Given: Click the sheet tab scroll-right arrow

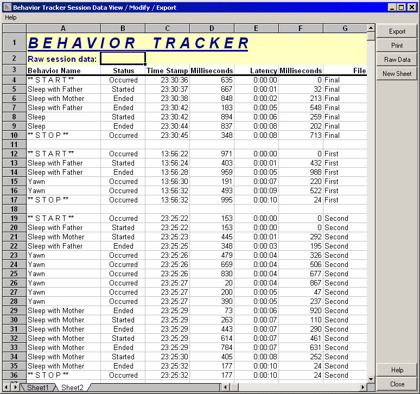Looking at the screenshot, I should [x=15, y=387].
